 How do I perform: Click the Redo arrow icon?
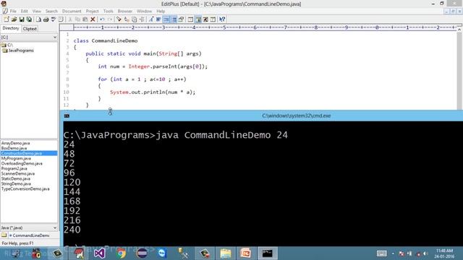pyautogui.click(x=110, y=19)
